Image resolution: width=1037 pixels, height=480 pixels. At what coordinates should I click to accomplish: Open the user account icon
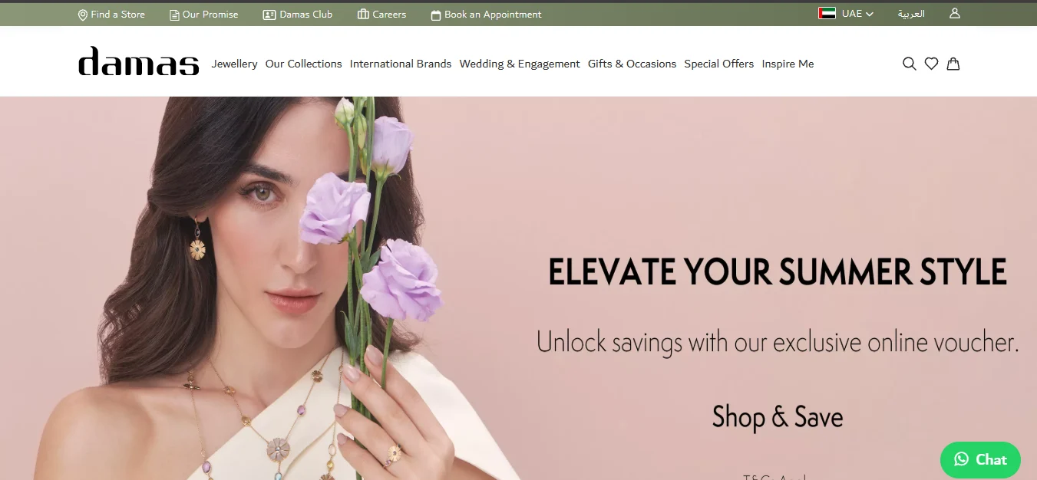tap(955, 13)
